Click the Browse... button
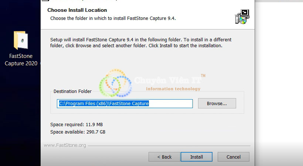This screenshot has height=166, width=303. (x=217, y=104)
